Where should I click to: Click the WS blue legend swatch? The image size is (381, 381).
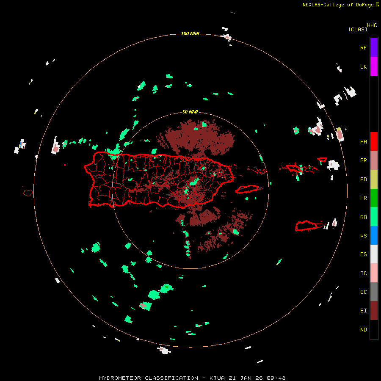tap(374, 235)
